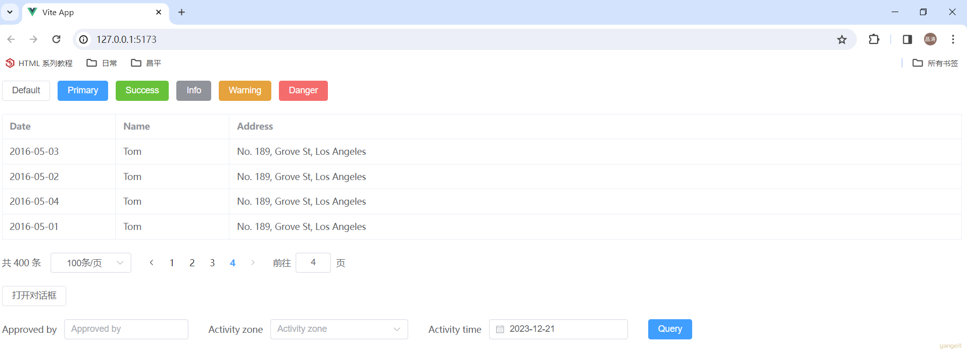Go to page 2 in pagination
Image resolution: width=967 pixels, height=354 pixels.
pyautogui.click(x=192, y=263)
